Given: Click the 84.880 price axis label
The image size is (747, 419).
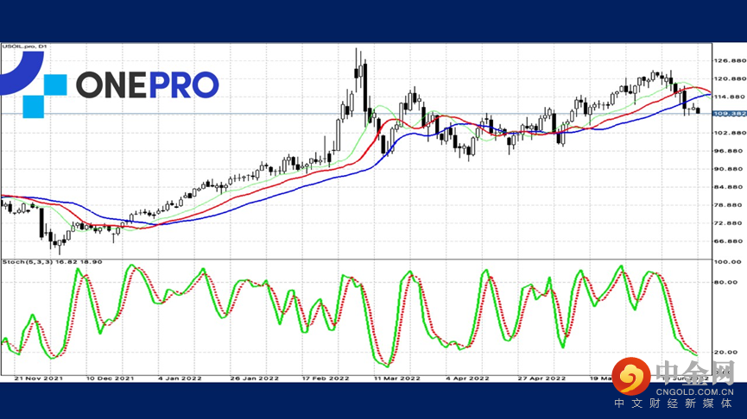Looking at the screenshot, I should 730,187.
